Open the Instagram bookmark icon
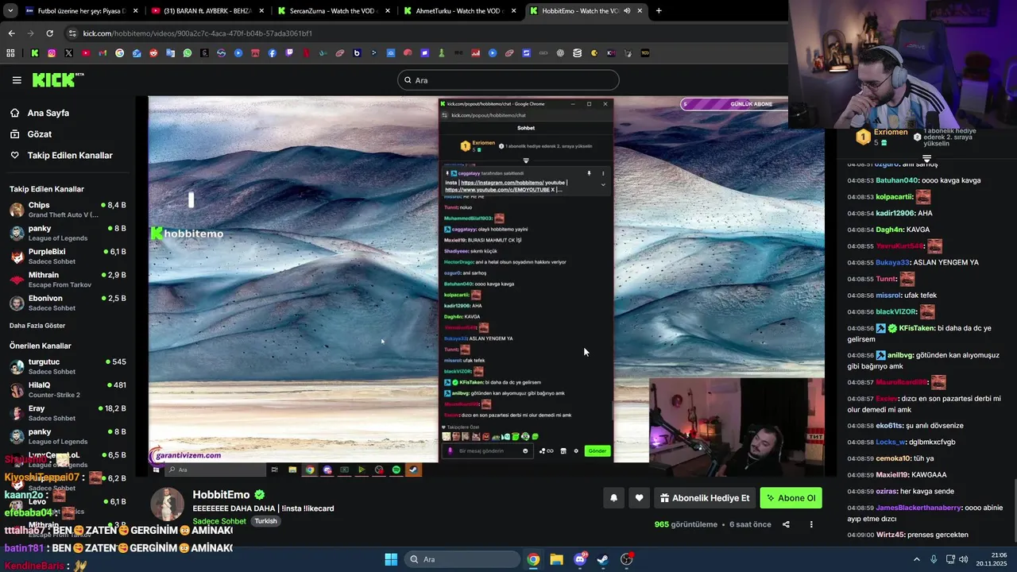The image size is (1017, 572). [52, 53]
